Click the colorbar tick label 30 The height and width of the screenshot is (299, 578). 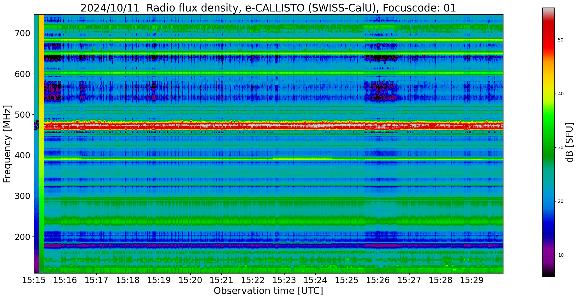(x=561, y=148)
